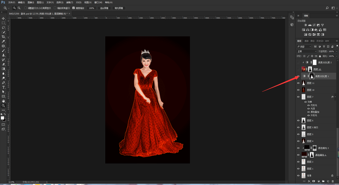Select the Crop tool

(4, 37)
